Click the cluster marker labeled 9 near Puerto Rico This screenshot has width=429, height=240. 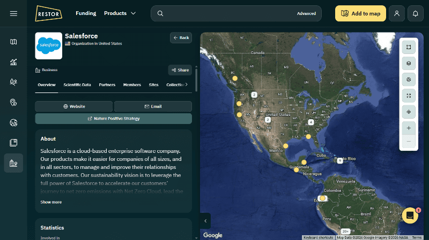tap(340, 161)
